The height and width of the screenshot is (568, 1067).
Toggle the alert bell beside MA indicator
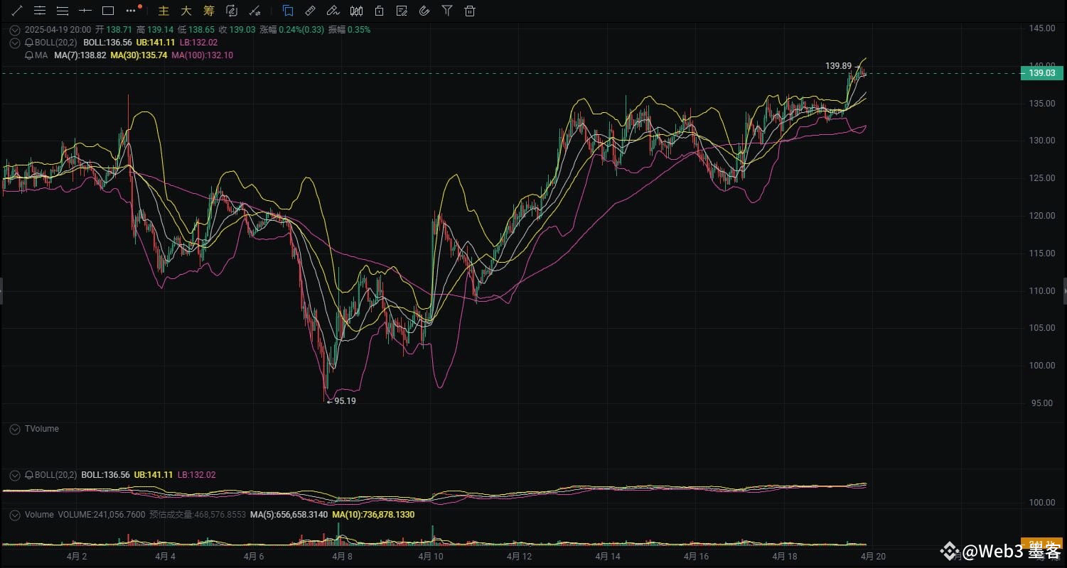(x=30, y=55)
